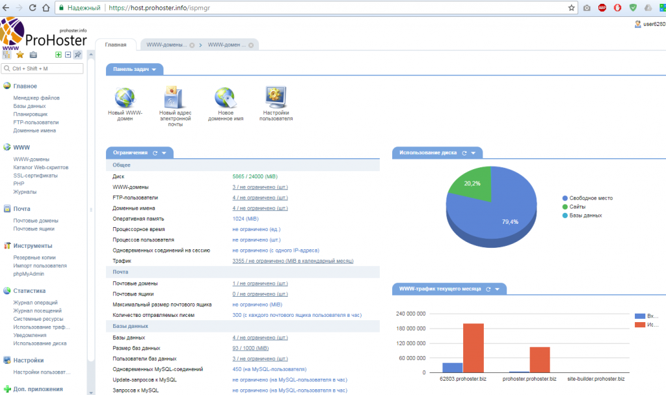Close the first WWW-домены tab
The image size is (666, 395).
click(x=192, y=45)
